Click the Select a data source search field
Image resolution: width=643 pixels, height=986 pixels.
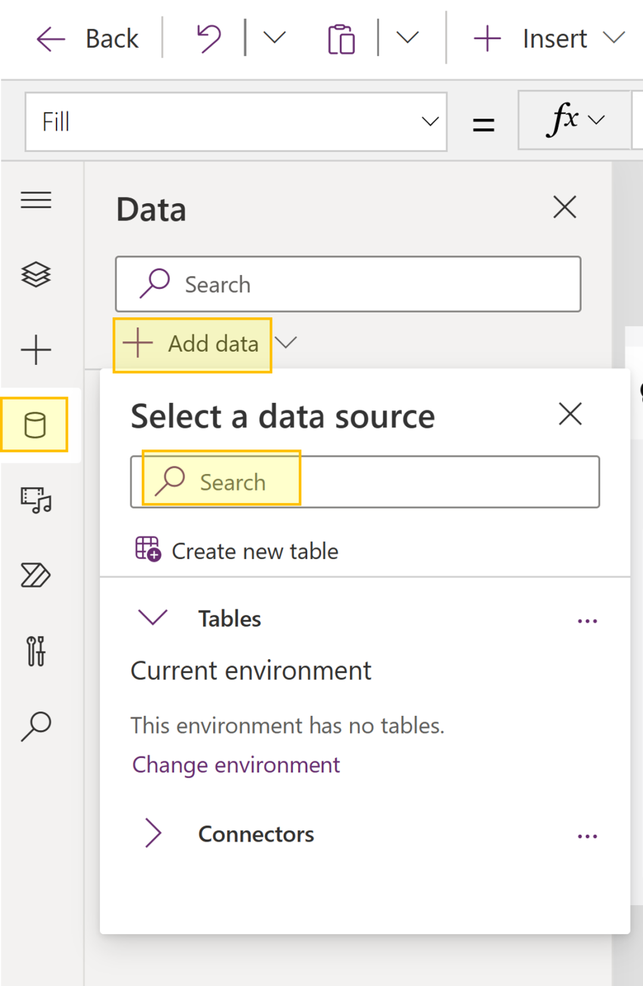[364, 482]
